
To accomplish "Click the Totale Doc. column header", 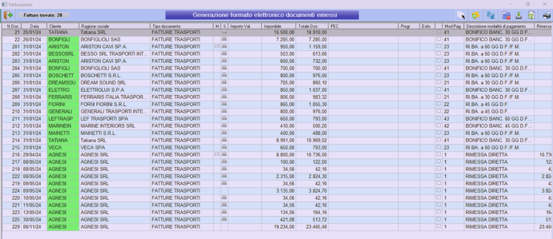I will pos(312,26).
